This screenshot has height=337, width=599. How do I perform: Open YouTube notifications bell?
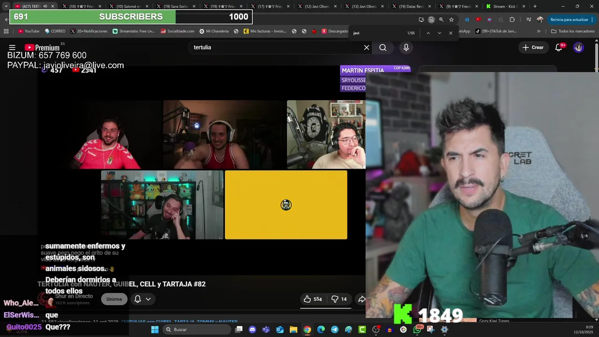[x=559, y=47]
